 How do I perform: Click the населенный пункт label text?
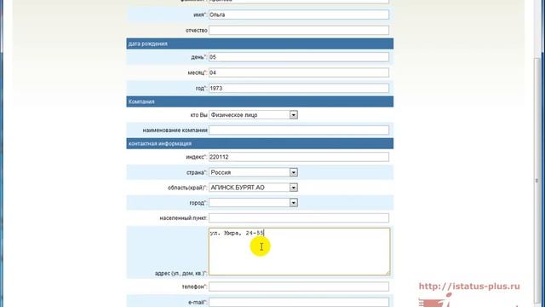pyautogui.click(x=183, y=218)
